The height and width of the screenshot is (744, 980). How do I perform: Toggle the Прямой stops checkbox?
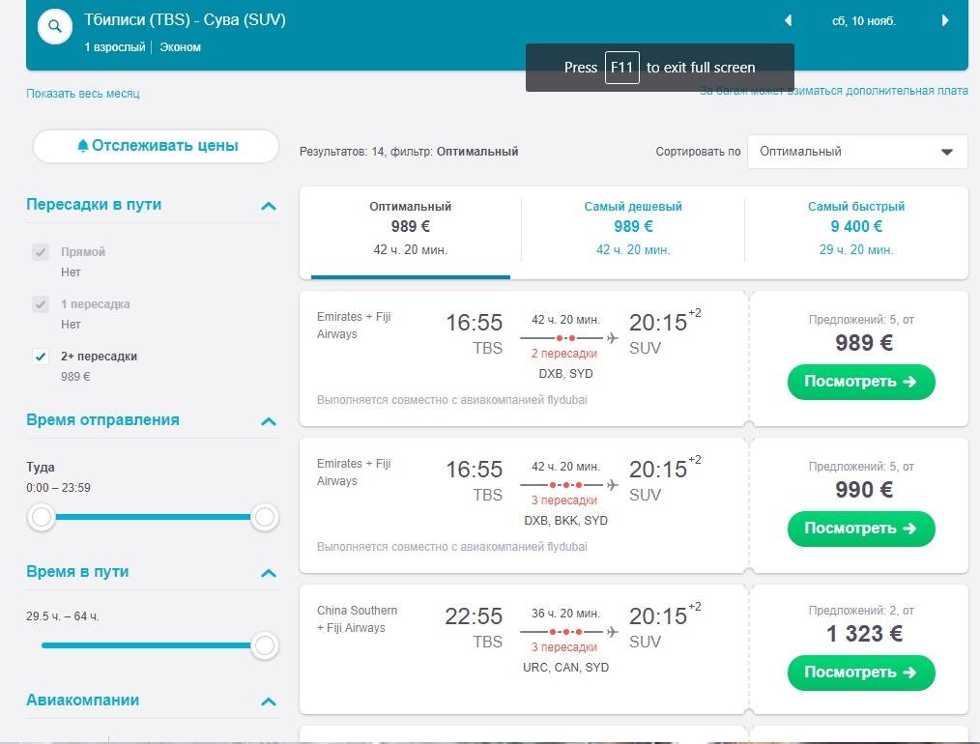41,252
